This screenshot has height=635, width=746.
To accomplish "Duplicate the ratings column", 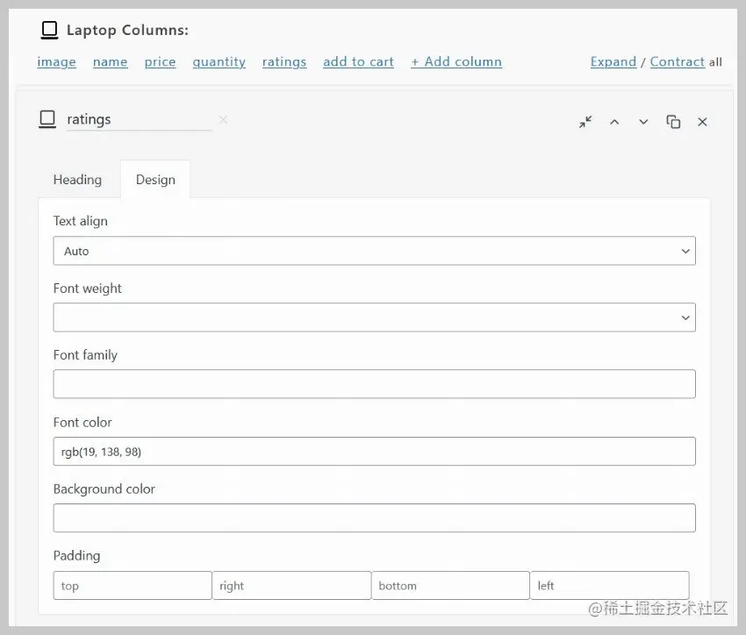I will click(x=673, y=122).
